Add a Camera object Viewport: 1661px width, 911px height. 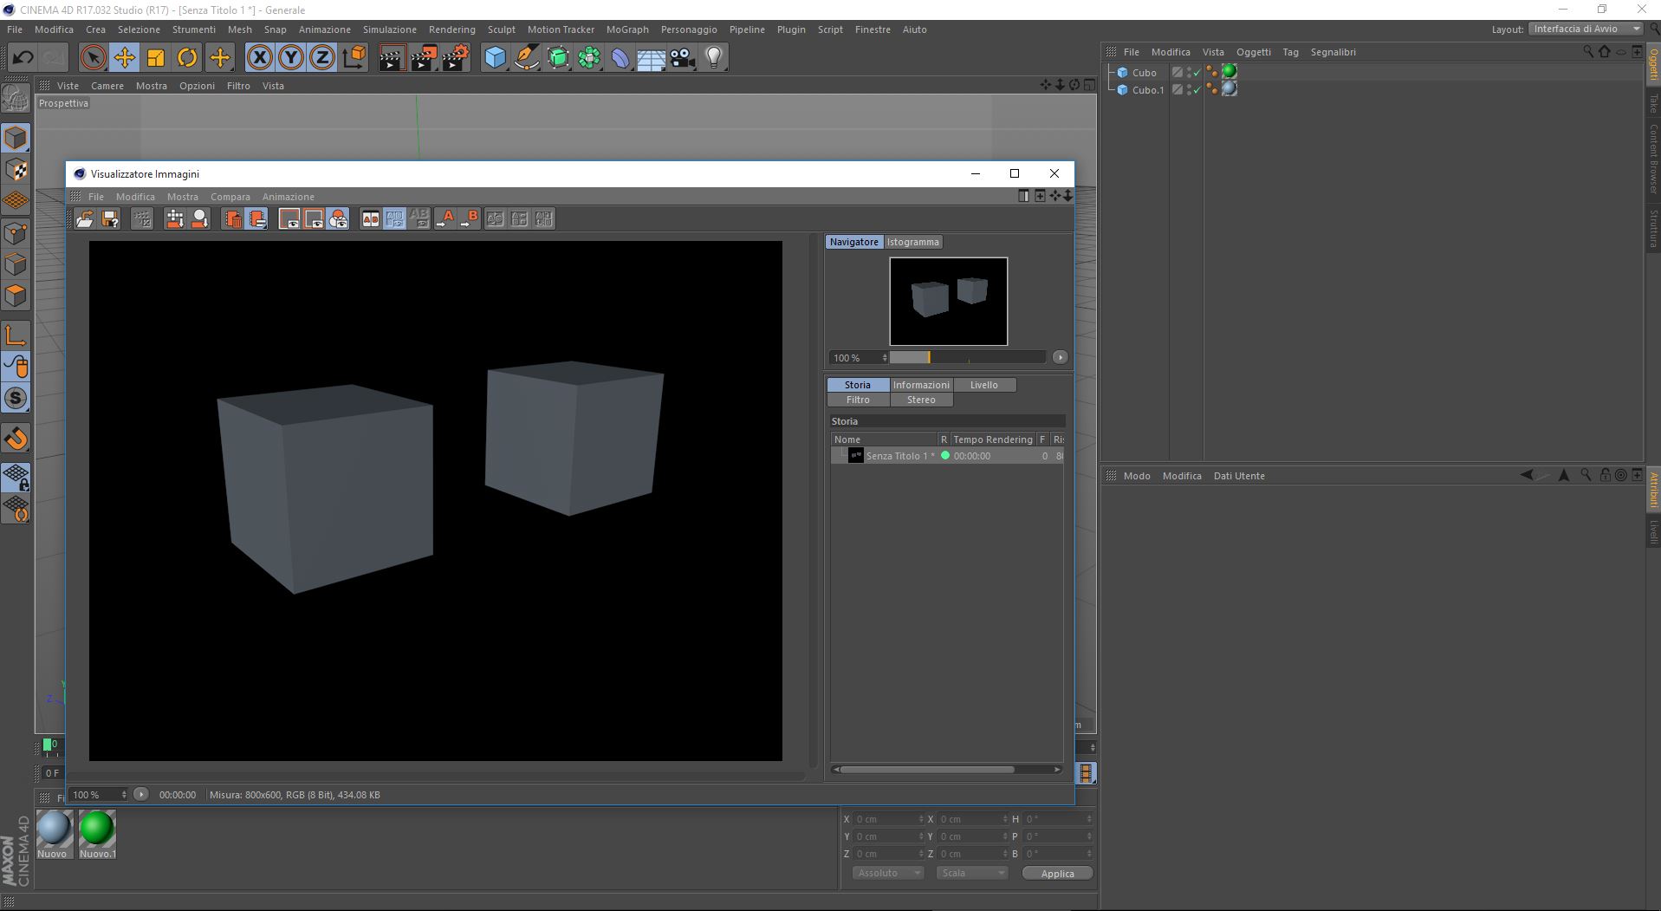click(x=682, y=58)
